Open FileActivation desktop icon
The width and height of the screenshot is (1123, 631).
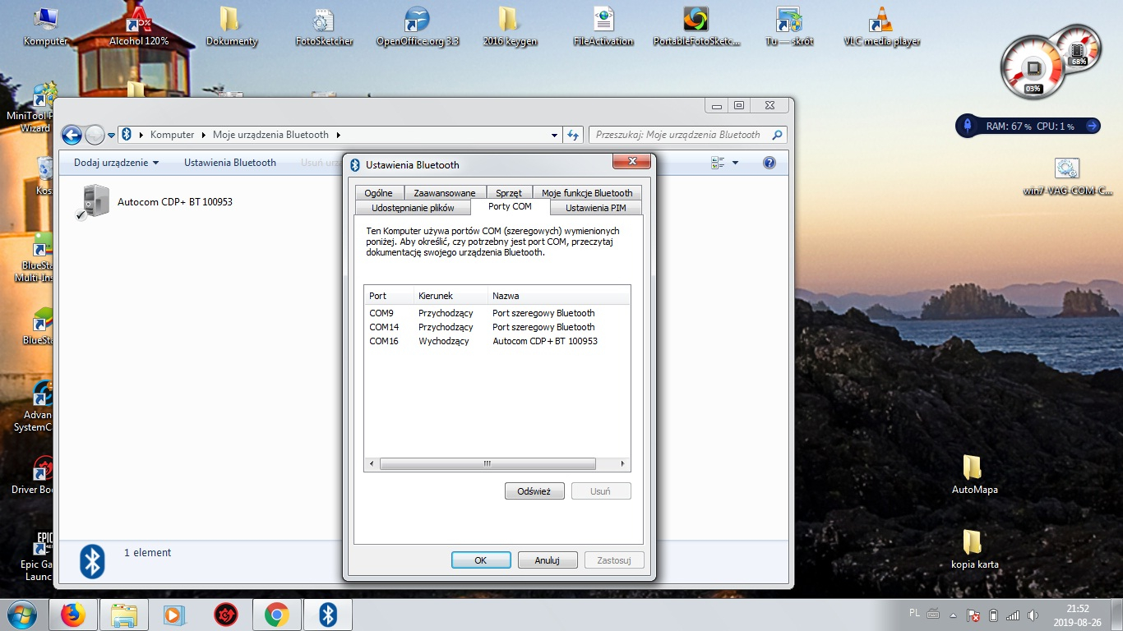pyautogui.click(x=603, y=26)
